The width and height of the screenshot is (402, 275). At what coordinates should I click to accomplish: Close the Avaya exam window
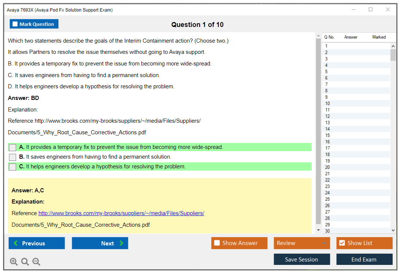388,10
